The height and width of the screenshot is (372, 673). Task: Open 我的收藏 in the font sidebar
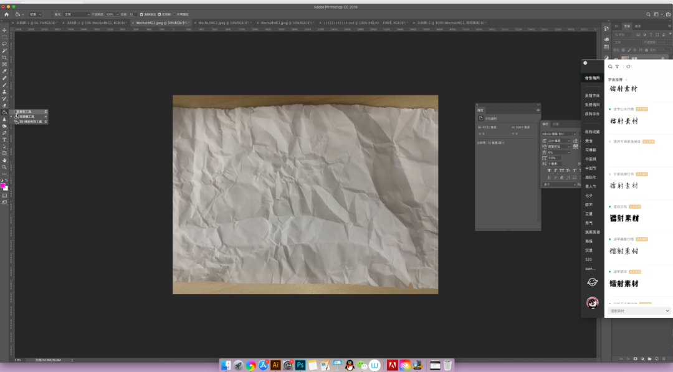point(592,131)
